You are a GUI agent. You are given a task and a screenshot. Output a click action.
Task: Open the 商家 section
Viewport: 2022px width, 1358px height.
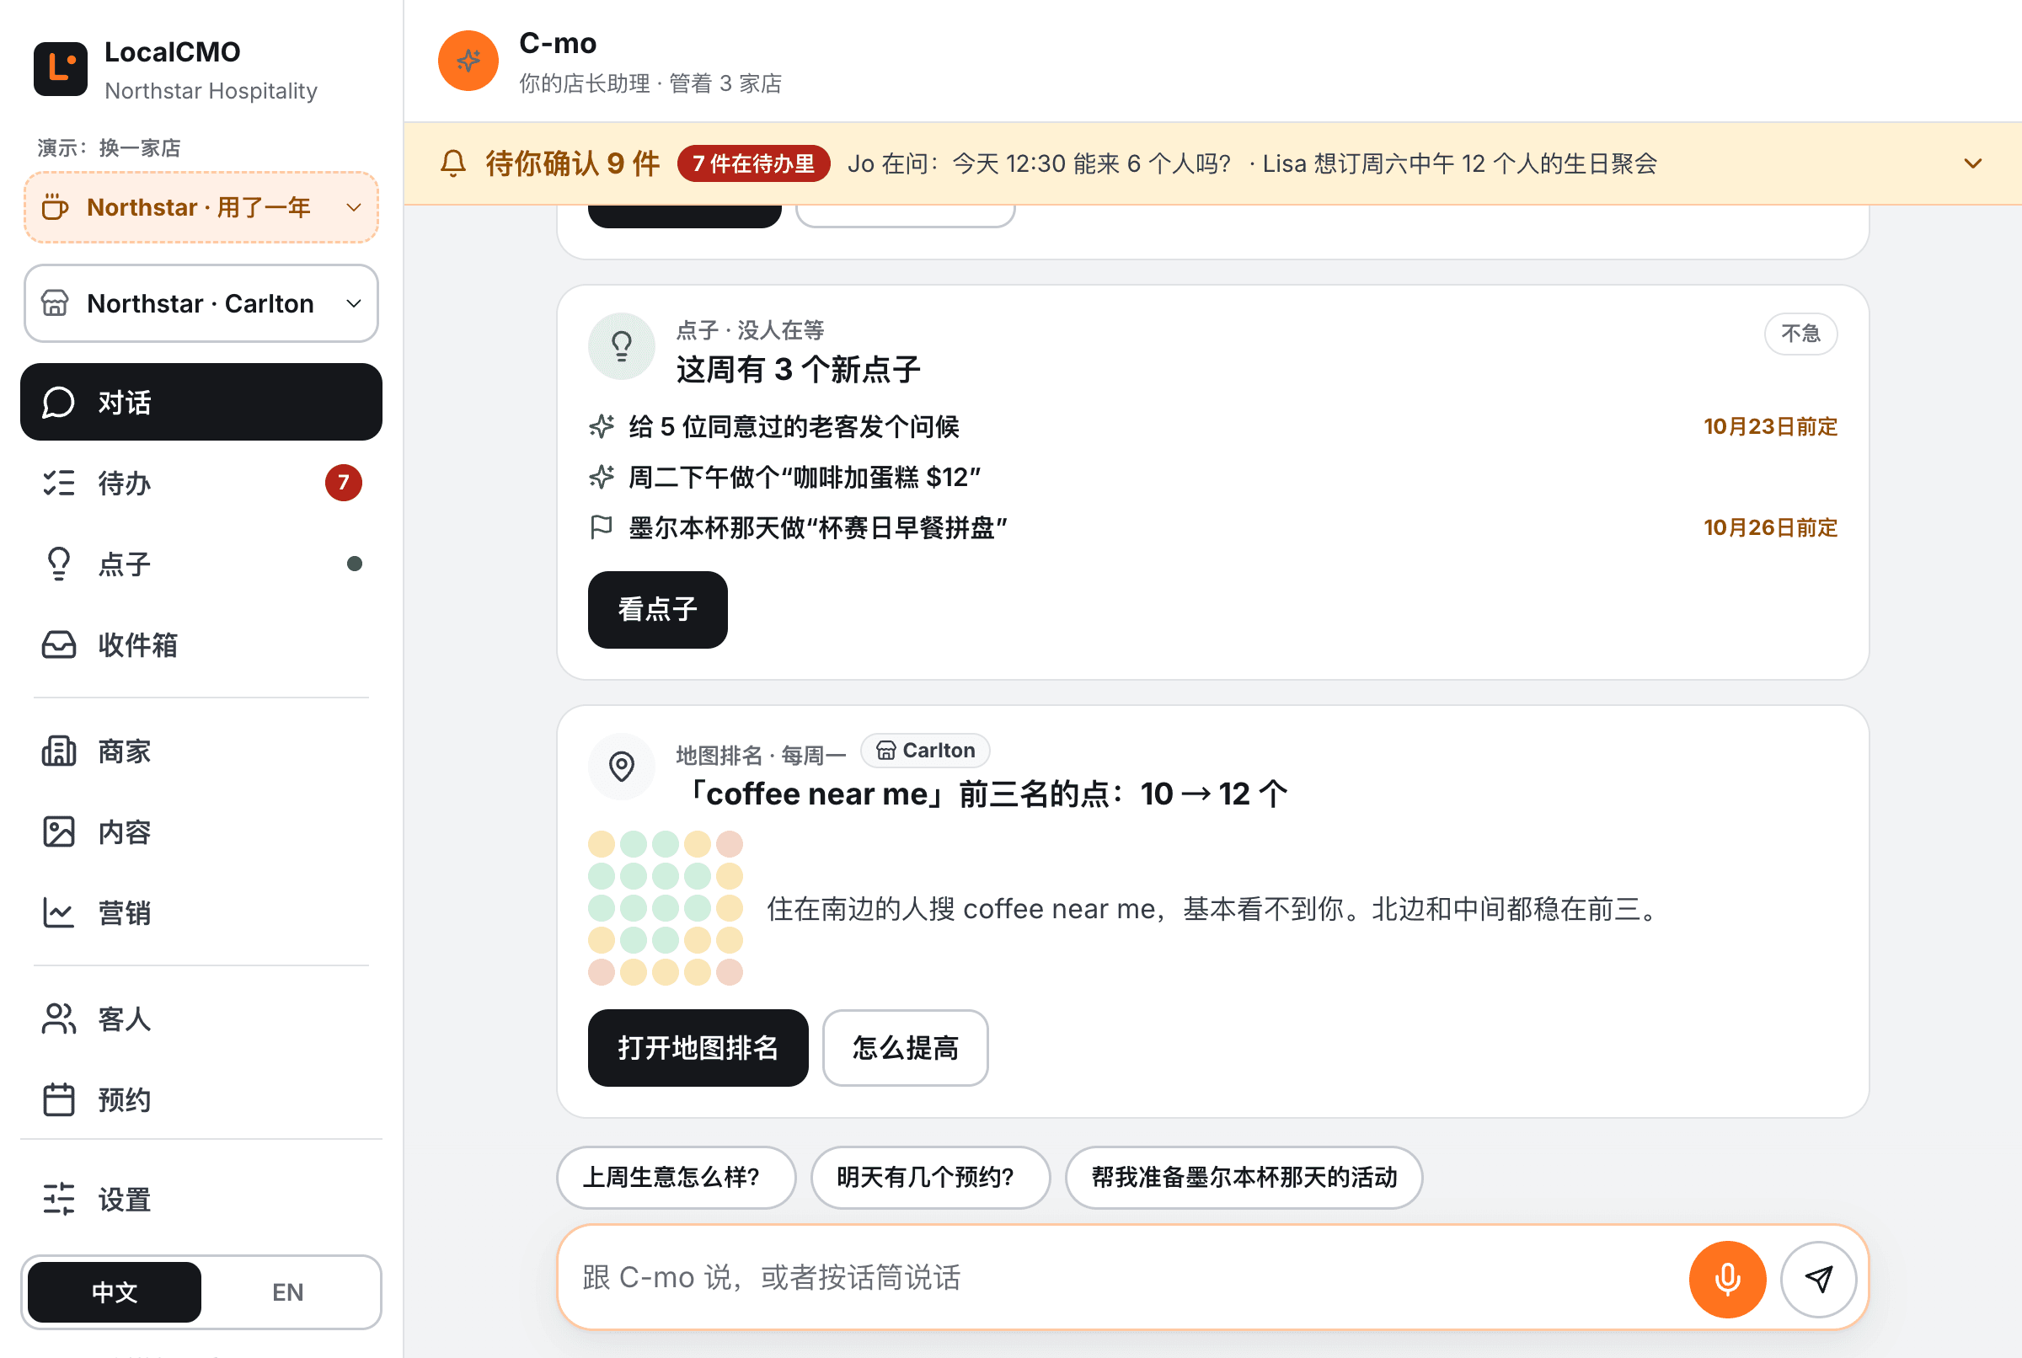(201, 751)
